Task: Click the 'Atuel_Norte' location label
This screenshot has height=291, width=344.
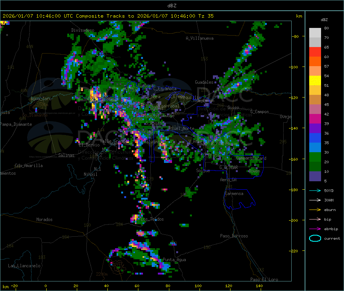Action: pos(182,128)
